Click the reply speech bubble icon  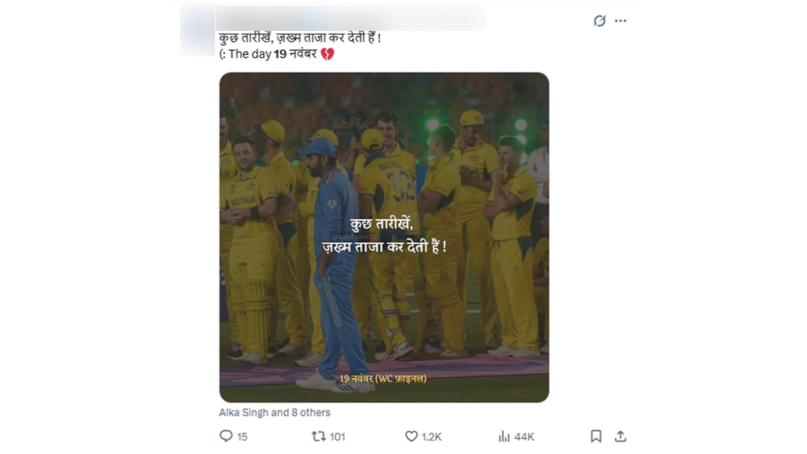(x=226, y=437)
